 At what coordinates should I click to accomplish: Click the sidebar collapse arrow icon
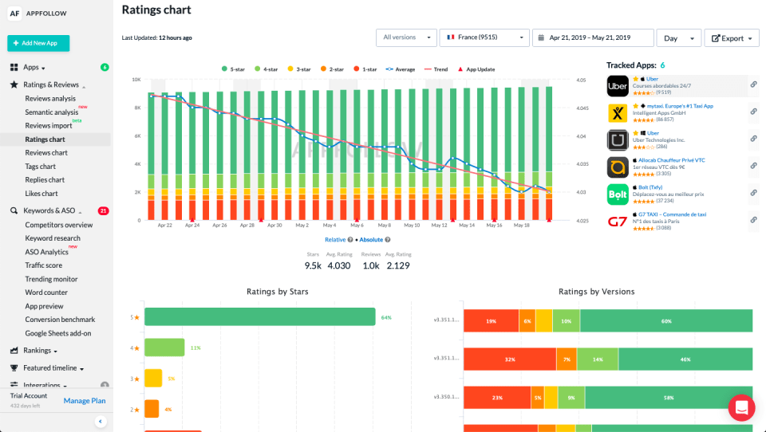[x=101, y=422]
